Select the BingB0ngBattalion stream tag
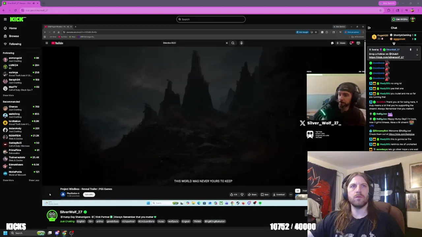The image size is (422, 237). point(215,222)
